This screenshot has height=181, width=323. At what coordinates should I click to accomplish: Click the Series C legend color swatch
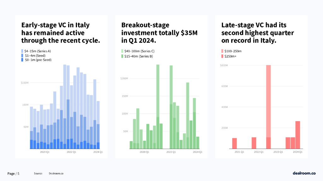pos(123,51)
